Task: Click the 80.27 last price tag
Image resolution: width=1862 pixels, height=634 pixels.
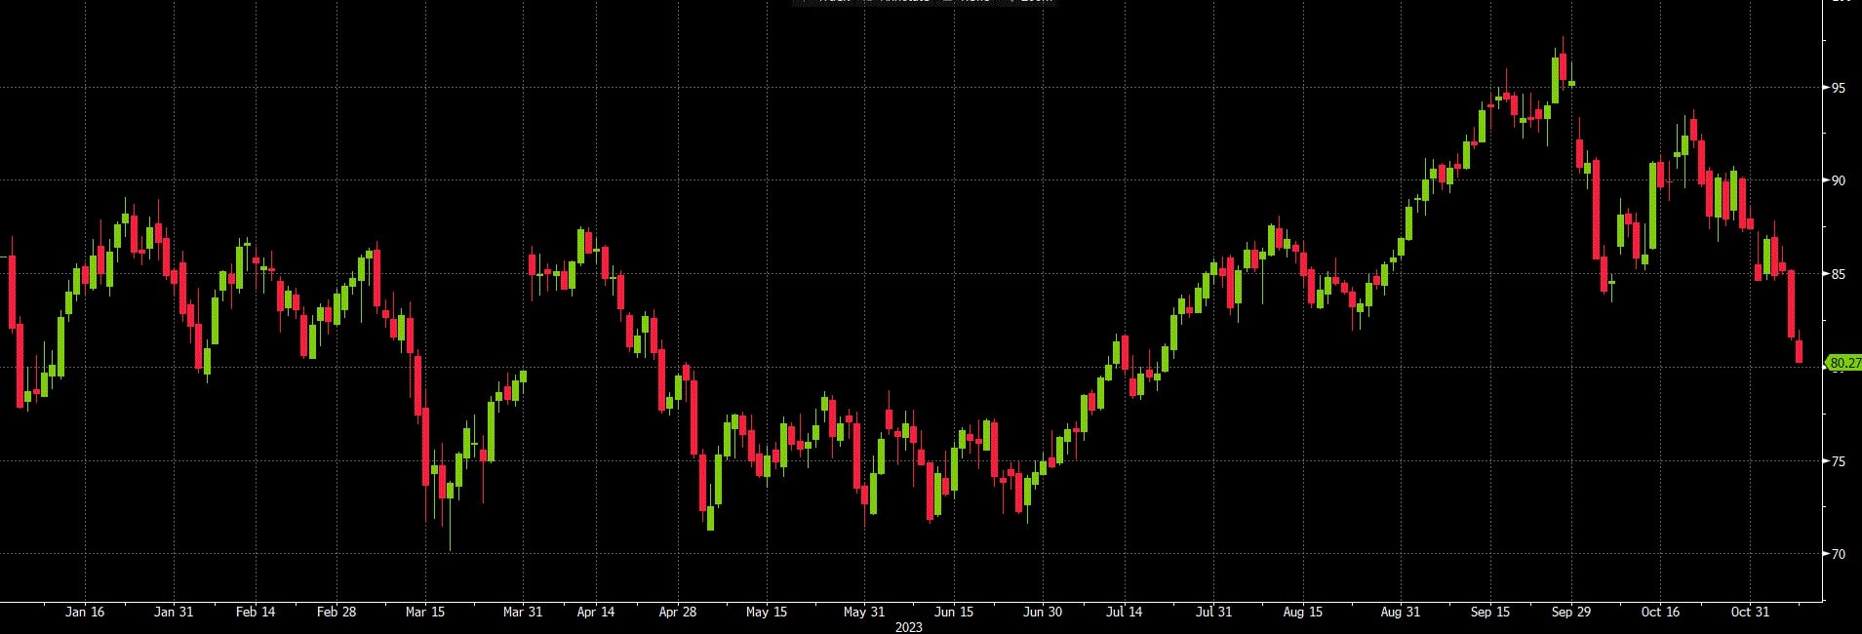Action: pyautogui.click(x=1843, y=363)
